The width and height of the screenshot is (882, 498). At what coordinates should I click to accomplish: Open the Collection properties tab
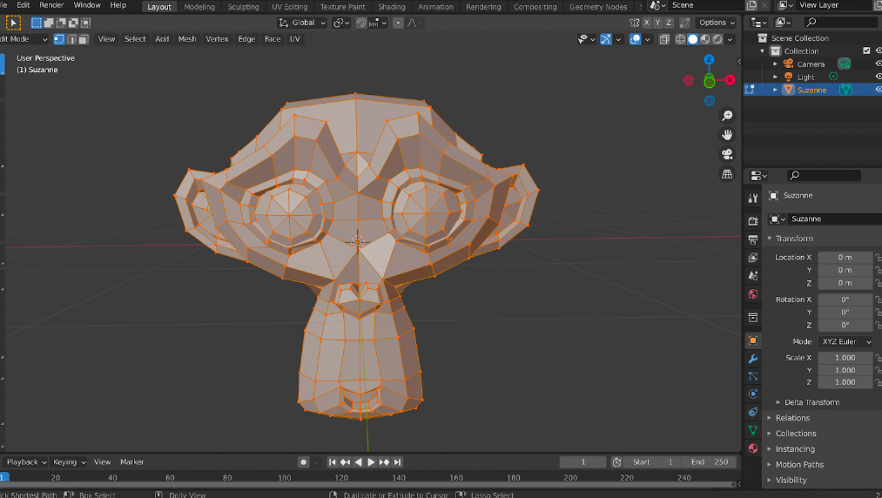pos(753,318)
